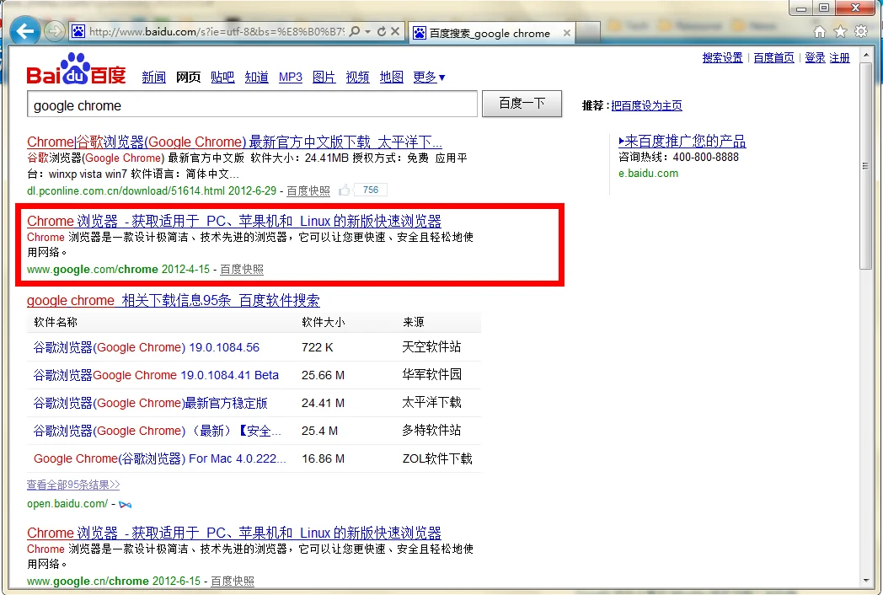Open the www.google.com/chrome result title
883x595 pixels.
coord(234,222)
